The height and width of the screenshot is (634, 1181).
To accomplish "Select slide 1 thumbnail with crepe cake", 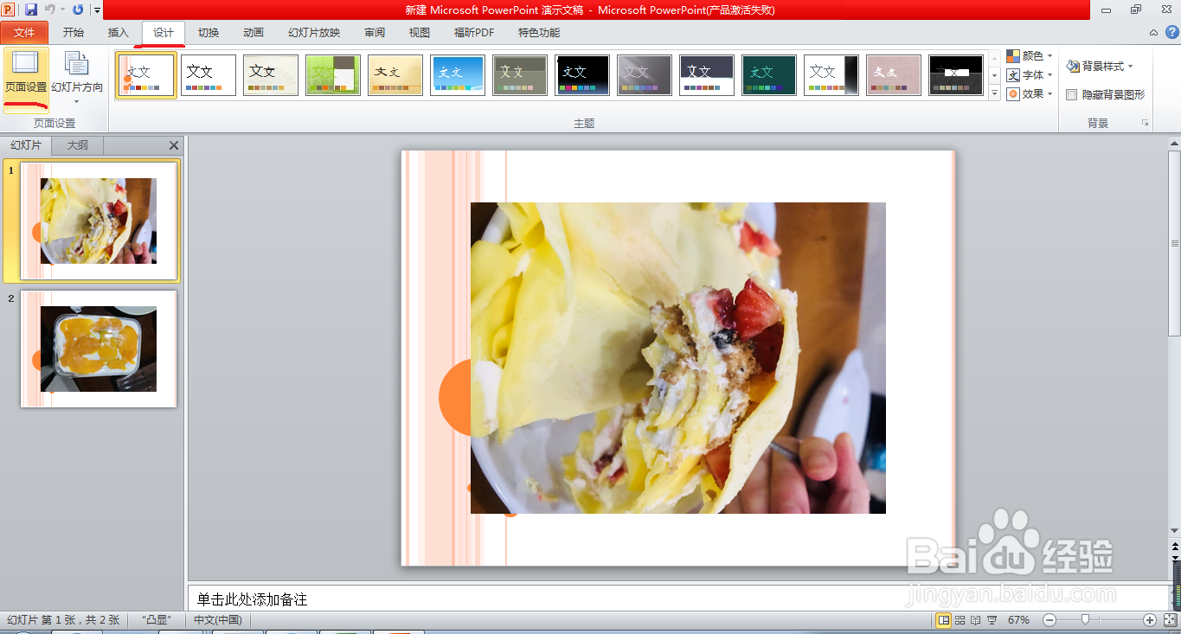I will (x=99, y=221).
